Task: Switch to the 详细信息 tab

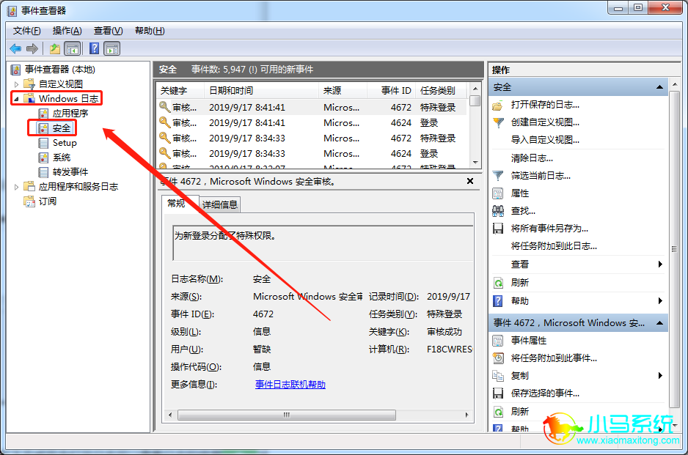Action: pos(220,204)
